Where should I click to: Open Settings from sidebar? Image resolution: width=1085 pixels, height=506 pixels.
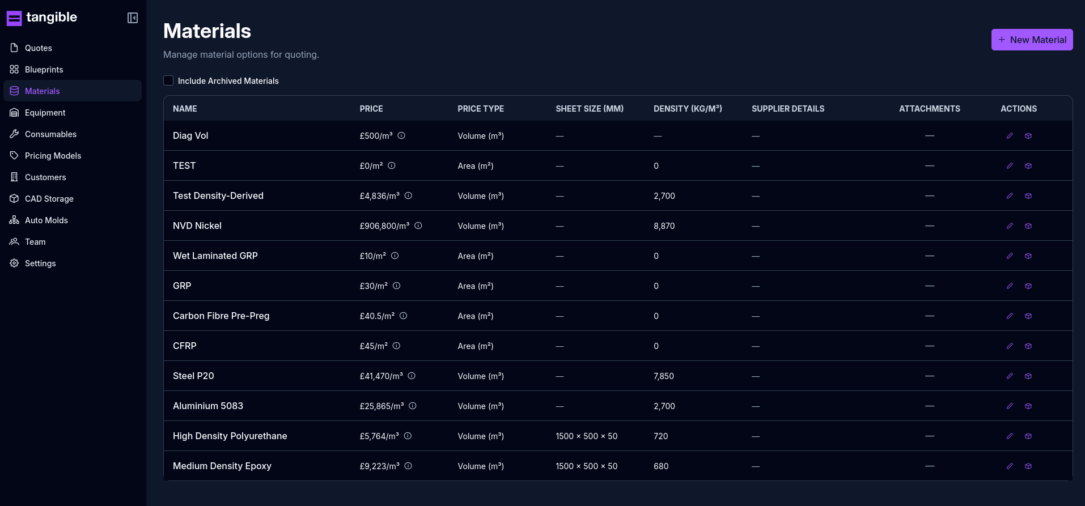click(73, 263)
